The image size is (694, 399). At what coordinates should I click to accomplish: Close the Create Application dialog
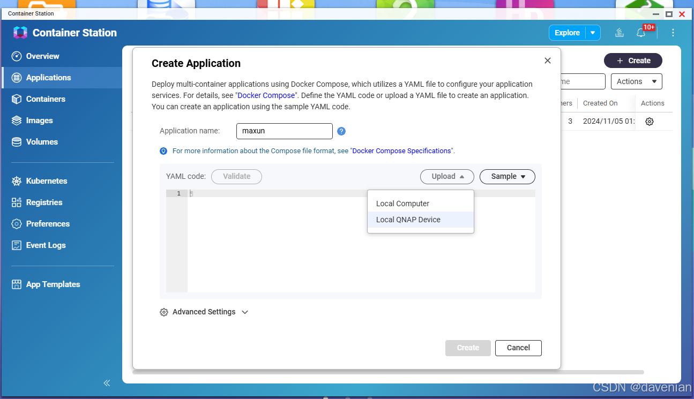tap(548, 61)
